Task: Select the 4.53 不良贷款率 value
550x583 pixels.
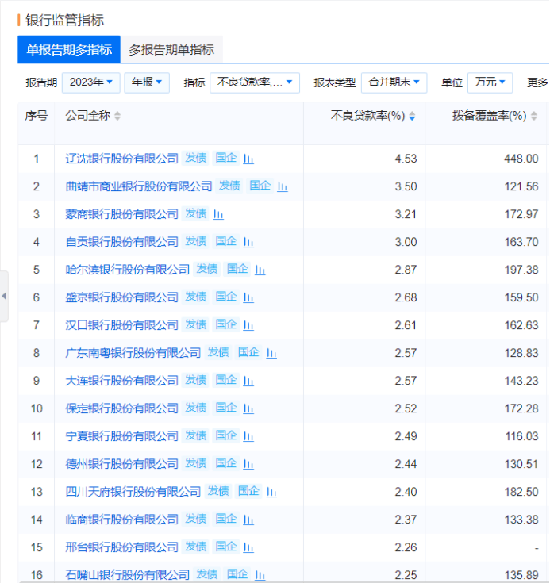Action: click(x=406, y=159)
